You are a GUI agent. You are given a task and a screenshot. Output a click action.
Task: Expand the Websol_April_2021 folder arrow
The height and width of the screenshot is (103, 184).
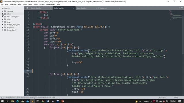(x=3, y=25)
